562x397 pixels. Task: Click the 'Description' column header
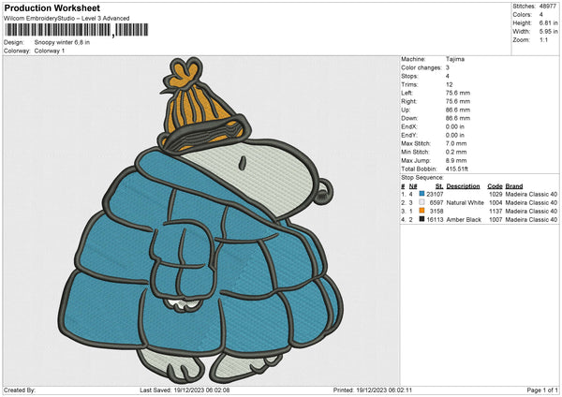pos(463,186)
